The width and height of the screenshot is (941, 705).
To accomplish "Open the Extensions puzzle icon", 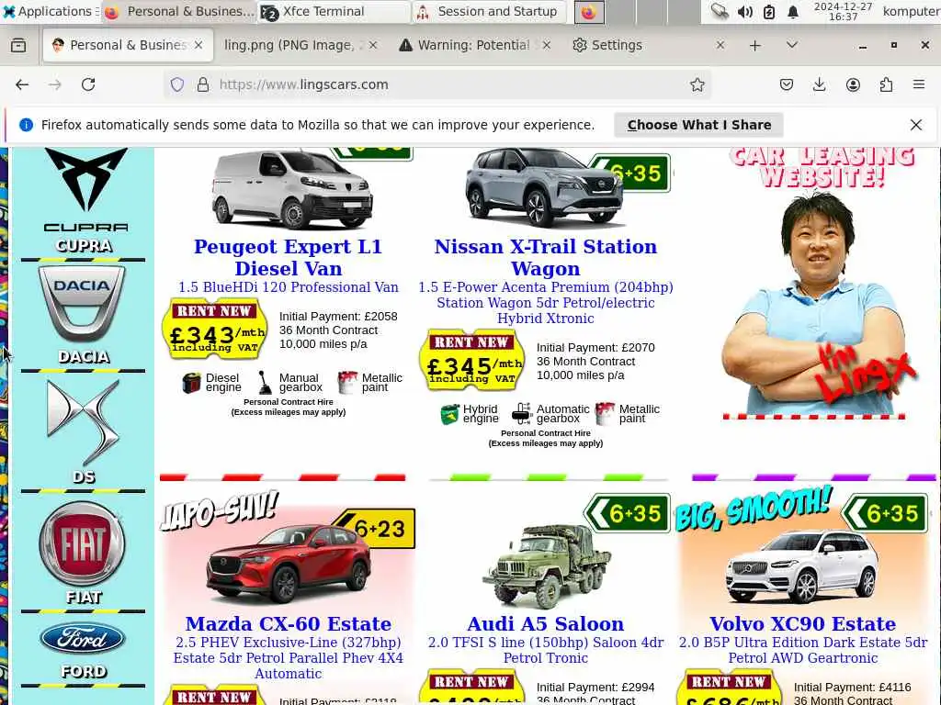I will (x=886, y=84).
